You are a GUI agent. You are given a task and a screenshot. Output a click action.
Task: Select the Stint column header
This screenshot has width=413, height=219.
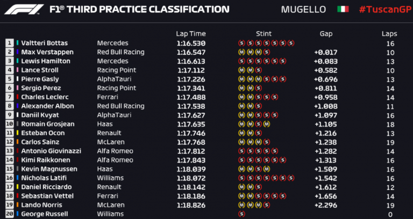point(264,32)
